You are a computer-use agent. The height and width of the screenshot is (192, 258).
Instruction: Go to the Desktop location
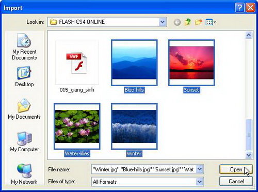[x=24, y=76]
